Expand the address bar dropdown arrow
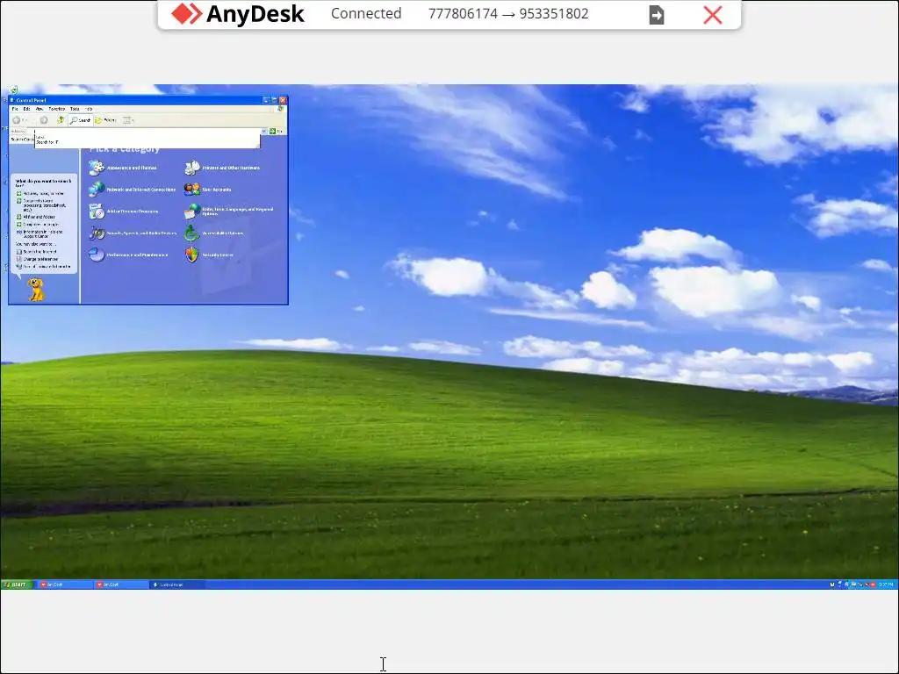 click(263, 132)
